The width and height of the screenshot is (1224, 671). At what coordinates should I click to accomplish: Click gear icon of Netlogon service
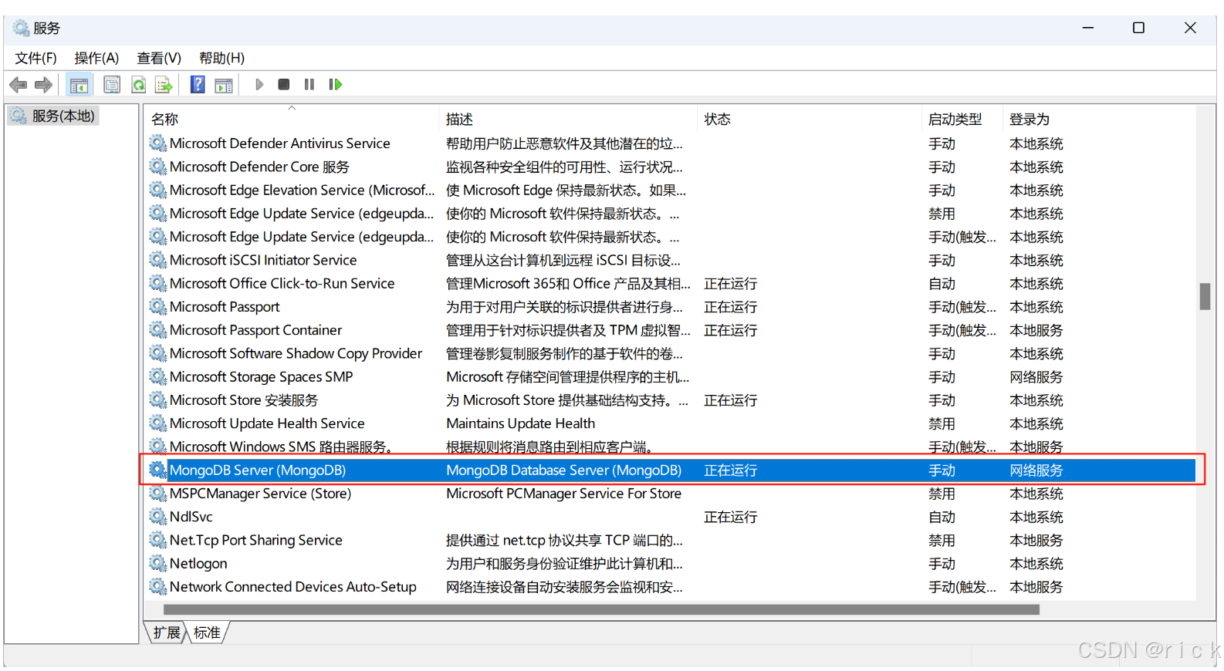coord(158,563)
